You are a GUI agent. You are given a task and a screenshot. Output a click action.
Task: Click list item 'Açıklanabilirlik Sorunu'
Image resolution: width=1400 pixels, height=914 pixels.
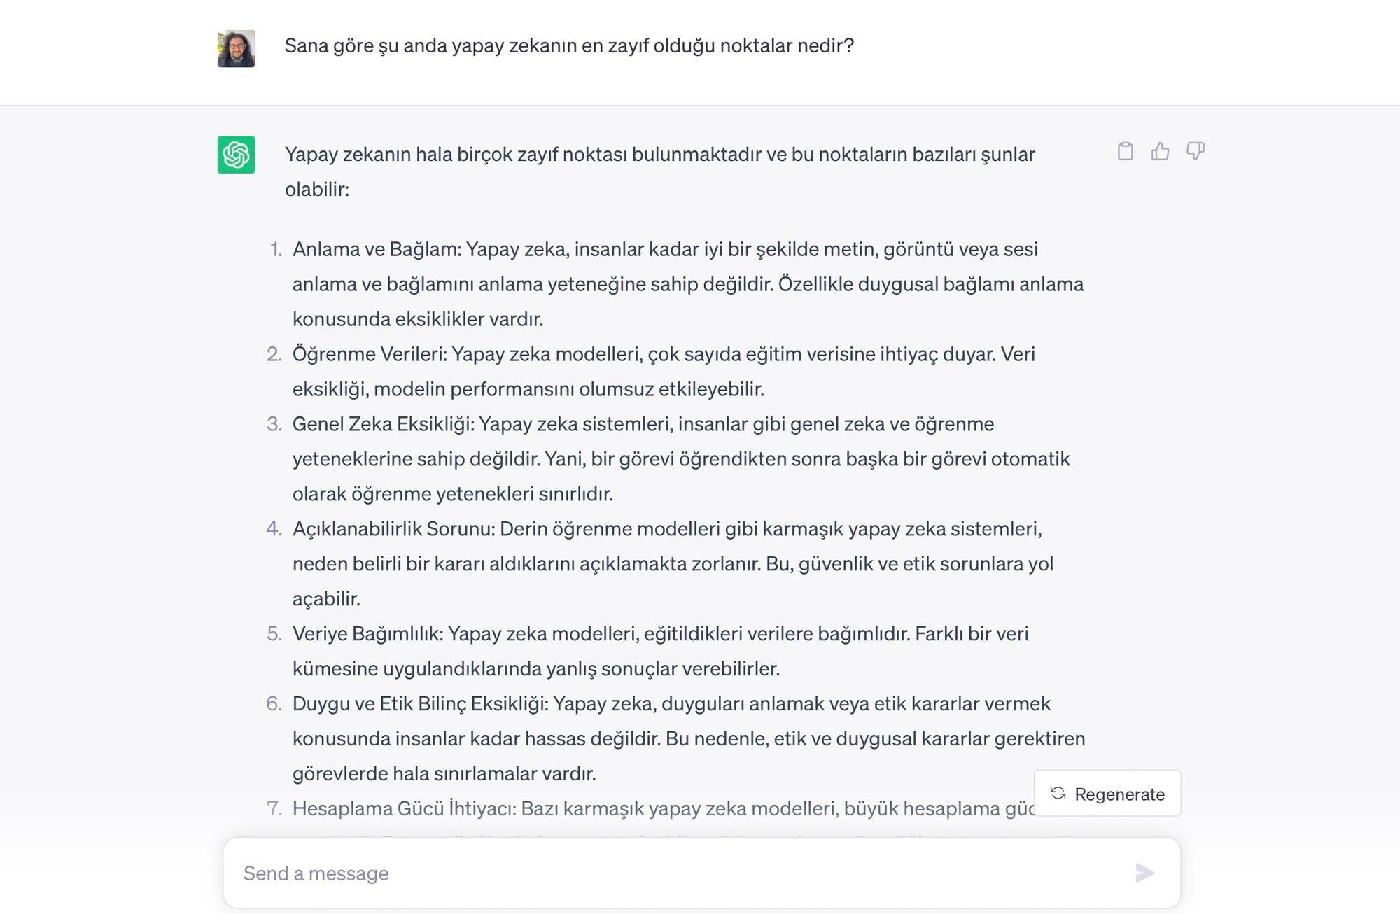(x=673, y=564)
